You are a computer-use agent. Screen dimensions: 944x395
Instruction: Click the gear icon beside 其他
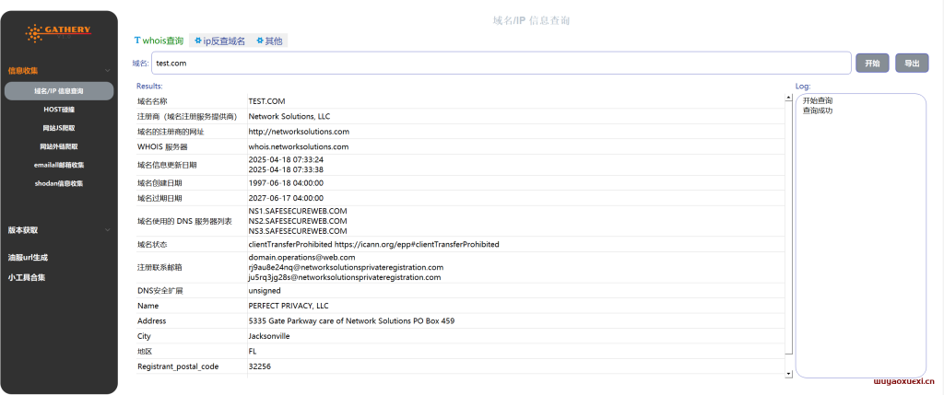point(260,41)
